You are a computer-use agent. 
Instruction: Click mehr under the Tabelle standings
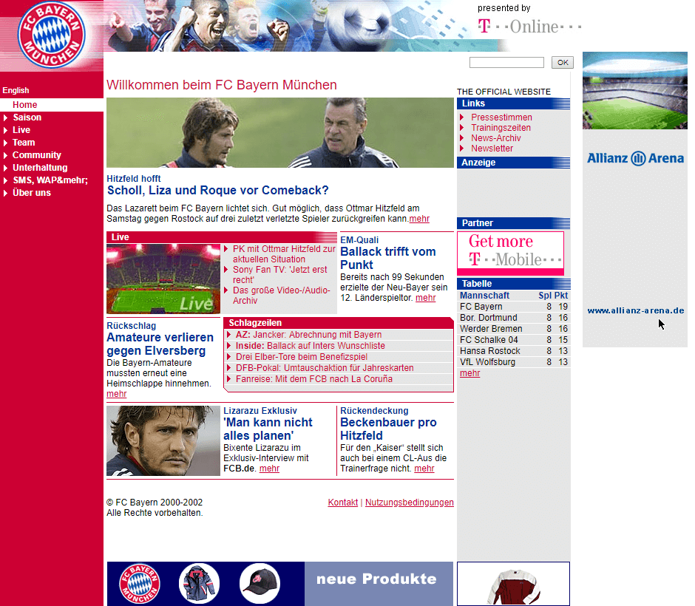469,373
